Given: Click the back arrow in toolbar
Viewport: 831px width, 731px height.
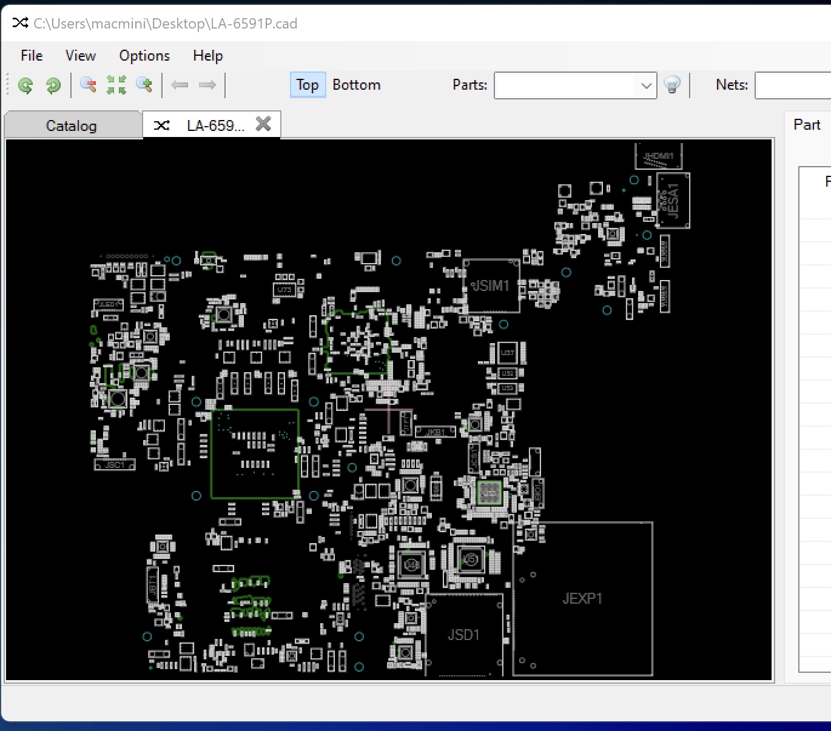Looking at the screenshot, I should click(180, 85).
